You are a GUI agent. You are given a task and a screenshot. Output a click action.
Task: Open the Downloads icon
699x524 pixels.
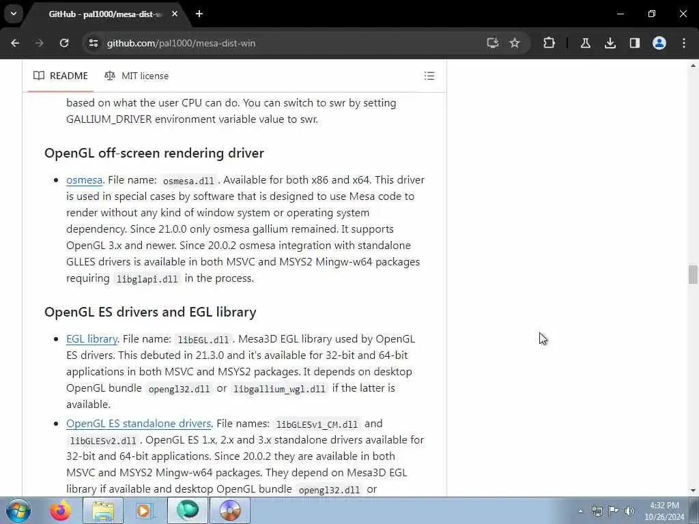point(610,43)
